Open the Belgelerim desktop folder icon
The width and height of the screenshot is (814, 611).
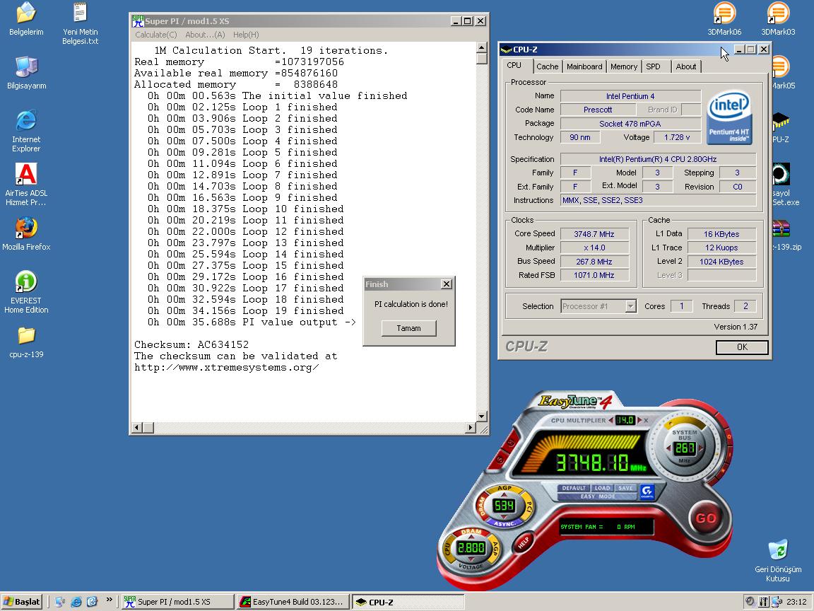tap(26, 18)
